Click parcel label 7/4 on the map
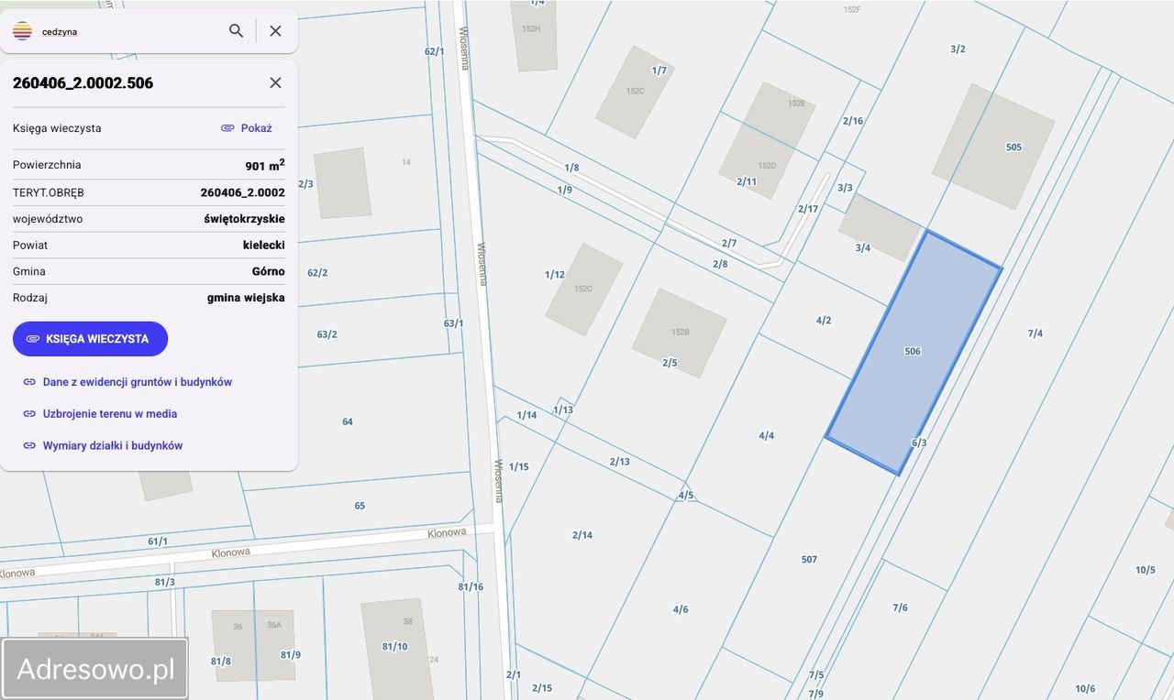Viewport: 1174px width, 700px height. (x=1036, y=334)
